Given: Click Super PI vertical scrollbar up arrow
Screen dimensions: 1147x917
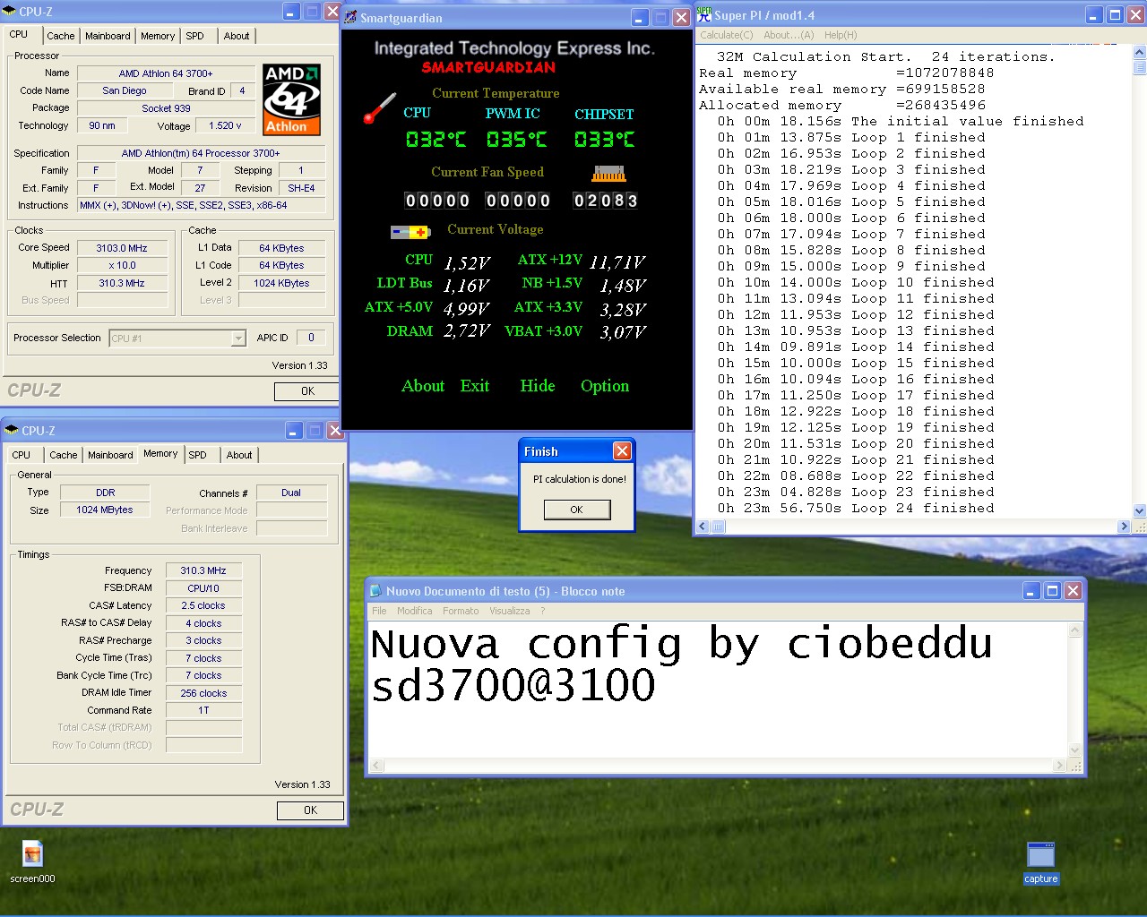Looking at the screenshot, I should coord(1139,52).
